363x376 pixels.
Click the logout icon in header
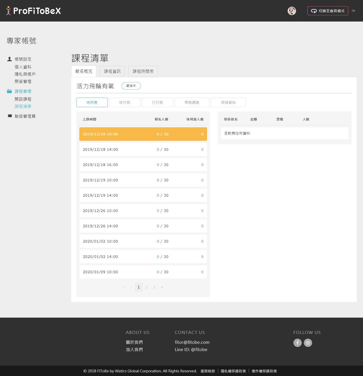353,11
